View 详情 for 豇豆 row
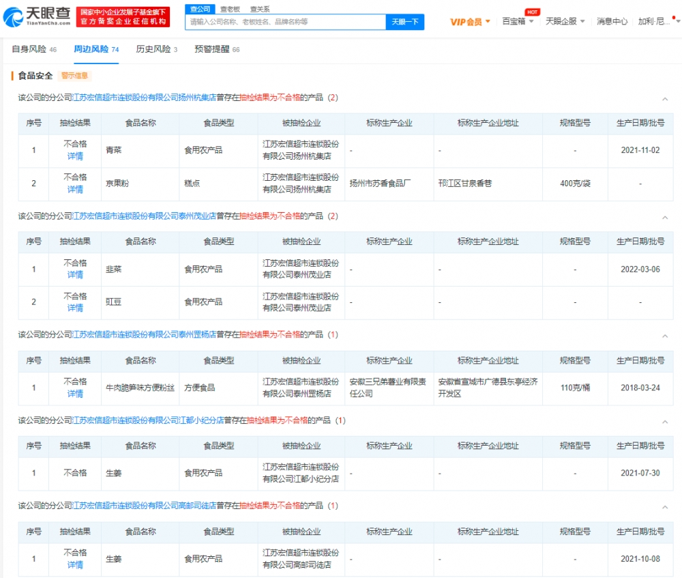 click(x=75, y=308)
